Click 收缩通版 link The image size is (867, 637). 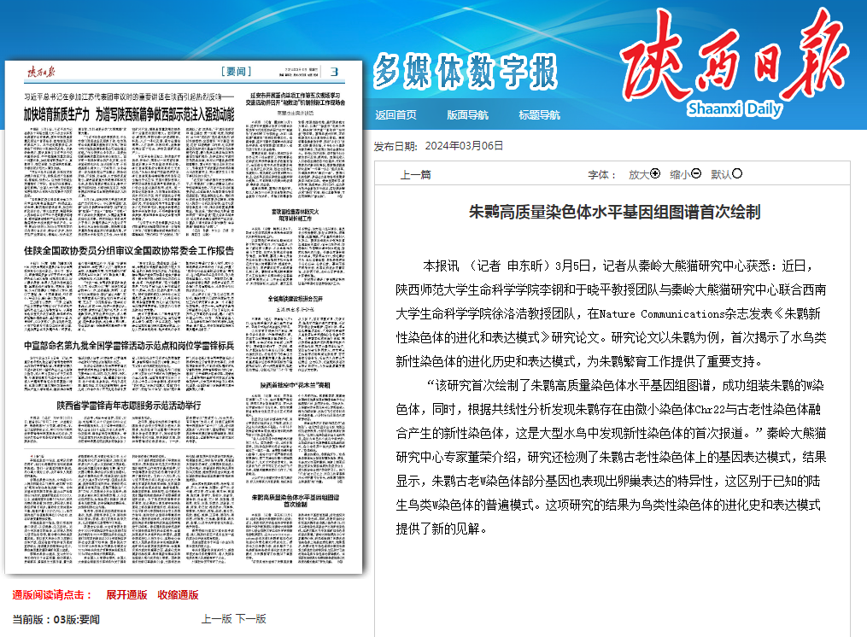(178, 595)
